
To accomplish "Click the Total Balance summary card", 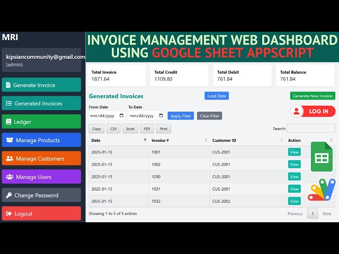I will (x=305, y=75).
